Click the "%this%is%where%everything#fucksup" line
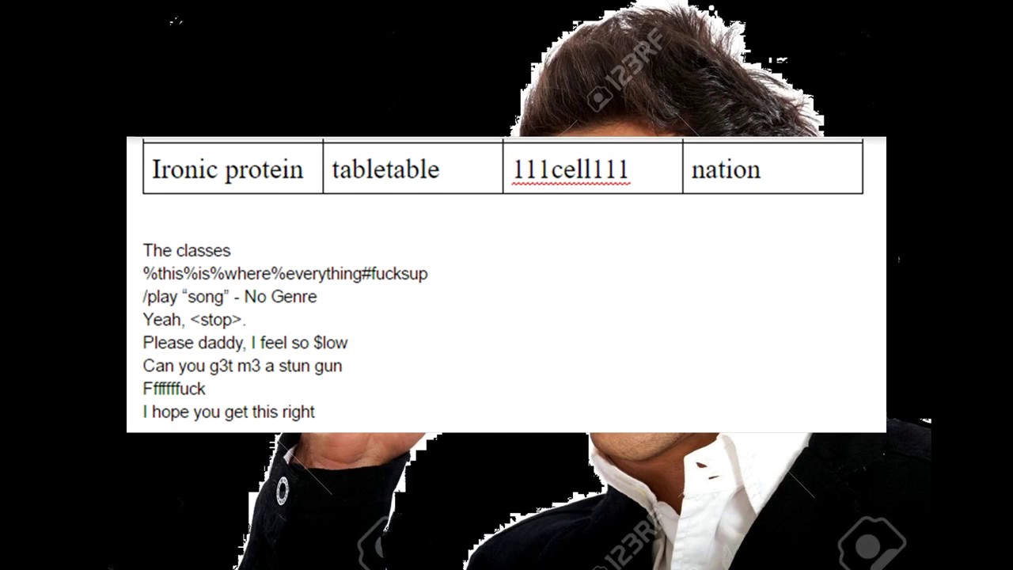1013x570 pixels. [x=285, y=274]
